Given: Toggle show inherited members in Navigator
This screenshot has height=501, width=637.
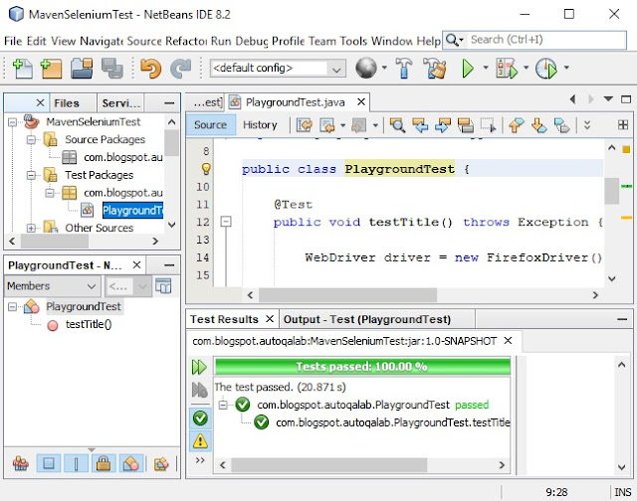Looking at the screenshot, I should click(20, 463).
